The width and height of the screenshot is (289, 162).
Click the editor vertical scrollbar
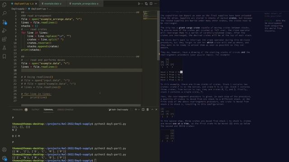coord(158,35)
